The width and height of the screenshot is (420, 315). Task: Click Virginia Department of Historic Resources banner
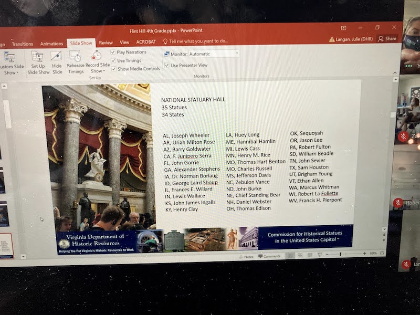click(x=97, y=243)
